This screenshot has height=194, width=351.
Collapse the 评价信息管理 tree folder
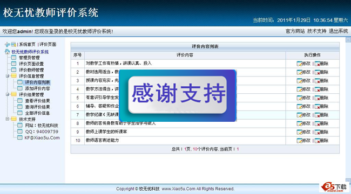pyautogui.click(x=8, y=76)
